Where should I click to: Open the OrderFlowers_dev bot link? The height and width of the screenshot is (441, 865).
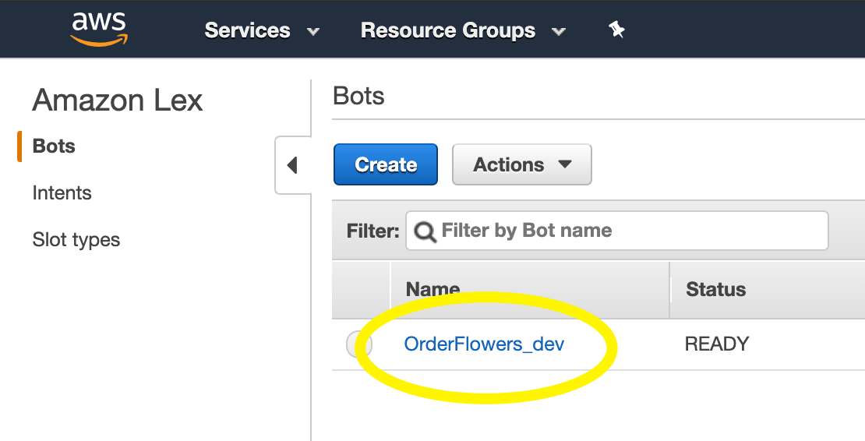tap(485, 344)
